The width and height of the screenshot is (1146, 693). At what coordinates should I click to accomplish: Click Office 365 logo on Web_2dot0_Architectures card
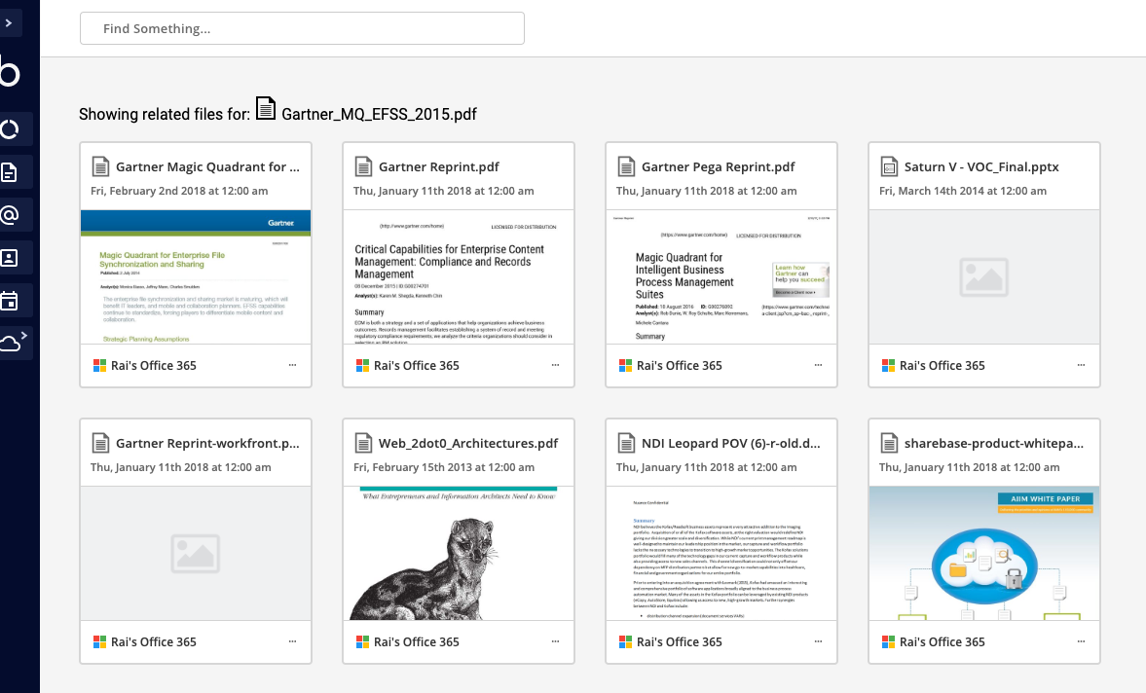pos(362,641)
